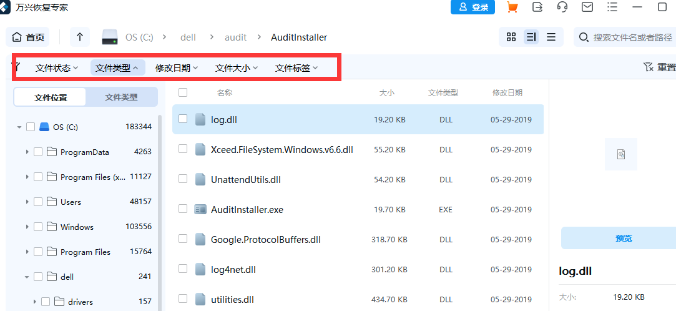Open the 文件大小 filter dropdown

click(x=236, y=67)
